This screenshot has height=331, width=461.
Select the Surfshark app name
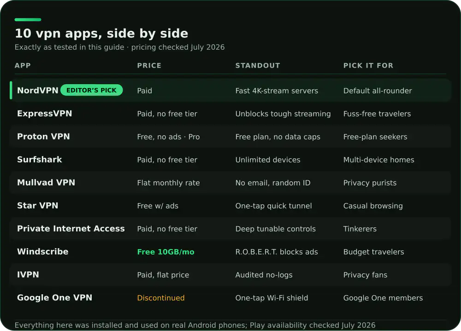tap(39, 159)
